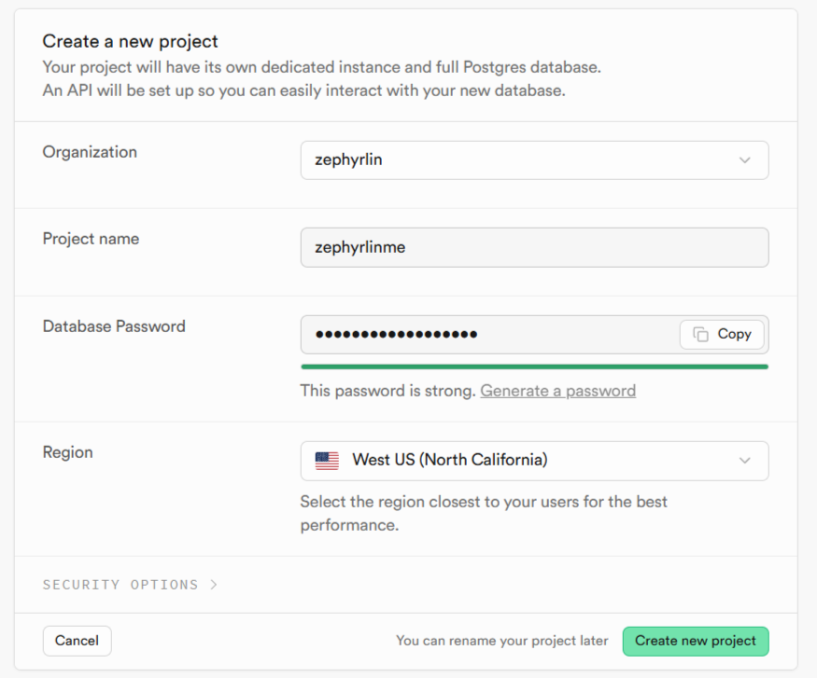Click the Database Password label
This screenshot has width=817, height=678.
pyautogui.click(x=114, y=326)
